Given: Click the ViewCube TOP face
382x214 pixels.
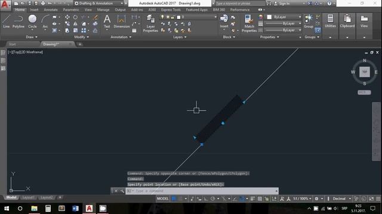Looking at the screenshot, I should pos(365,72).
